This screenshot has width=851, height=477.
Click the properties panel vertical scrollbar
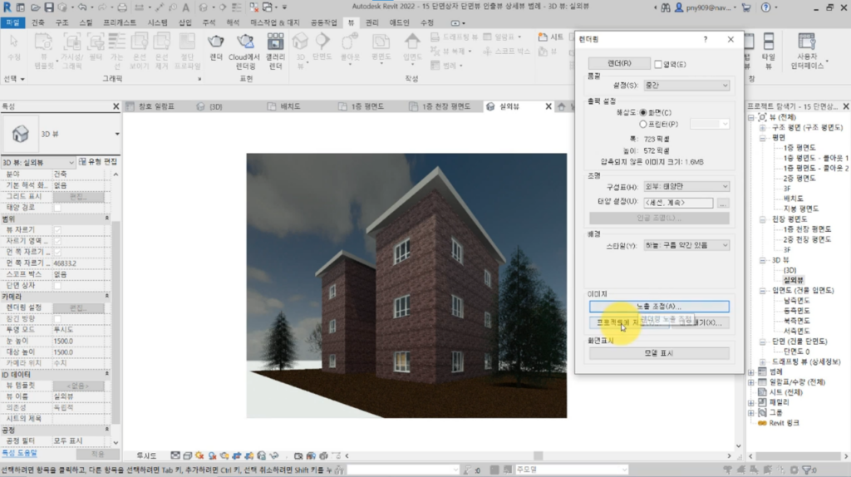[x=116, y=322]
